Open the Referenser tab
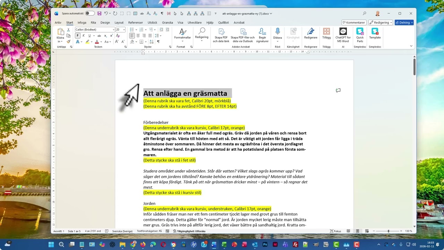 pyautogui.click(x=135, y=23)
